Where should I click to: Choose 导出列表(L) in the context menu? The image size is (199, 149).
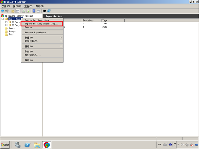(42, 55)
